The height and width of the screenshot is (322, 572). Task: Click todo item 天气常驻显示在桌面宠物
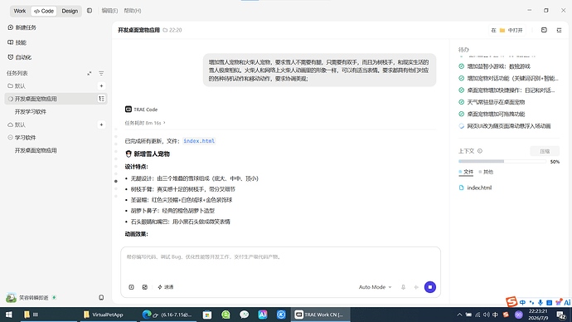click(x=496, y=102)
